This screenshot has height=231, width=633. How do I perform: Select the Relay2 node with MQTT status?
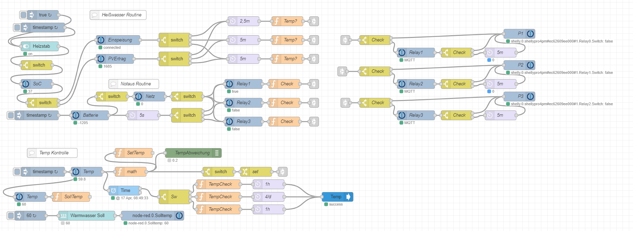(x=416, y=84)
